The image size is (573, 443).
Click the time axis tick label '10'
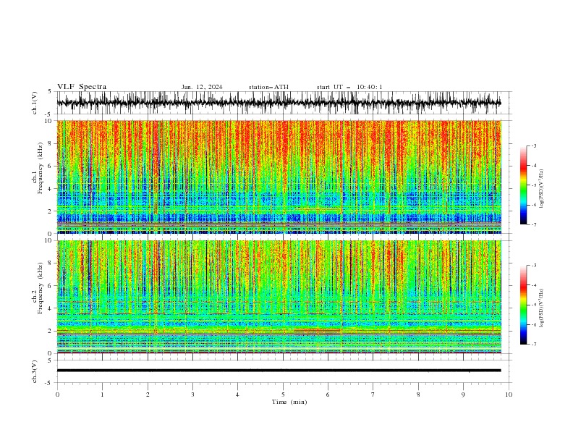pyautogui.click(x=509, y=395)
